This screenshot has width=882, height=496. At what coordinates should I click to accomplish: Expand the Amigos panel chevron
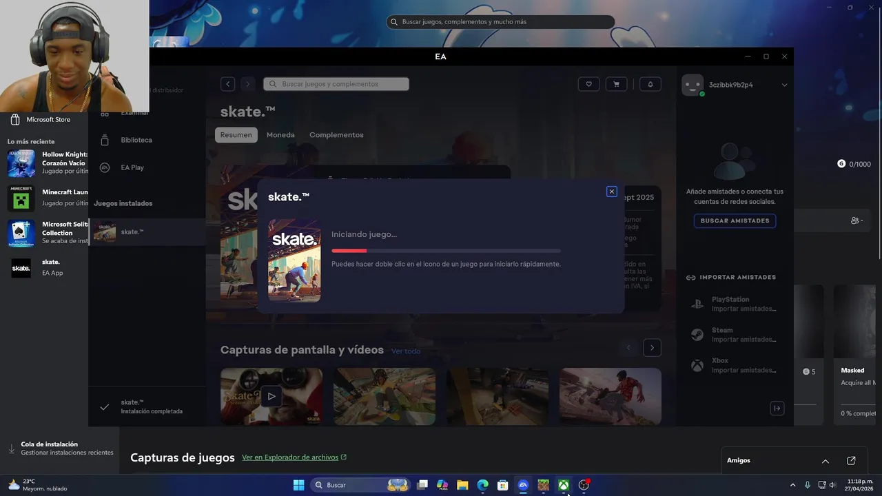pos(825,461)
